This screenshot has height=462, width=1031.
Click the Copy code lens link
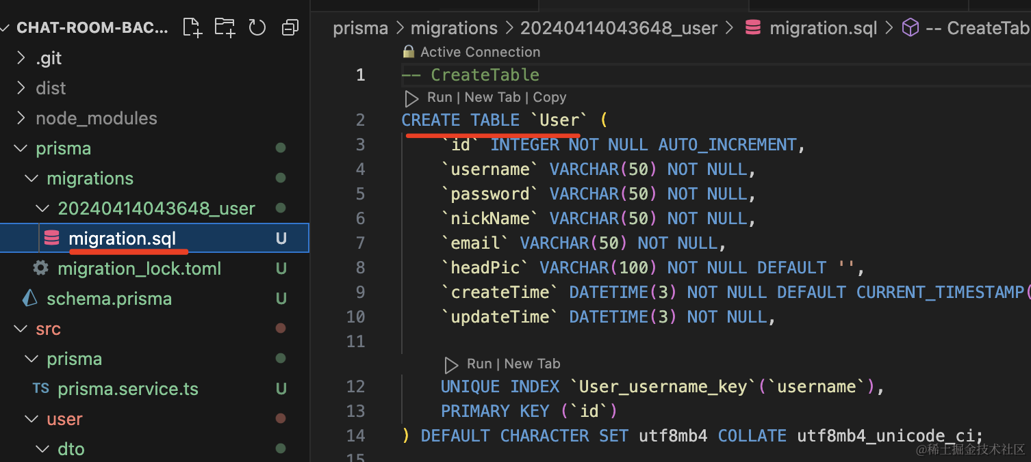tap(549, 98)
